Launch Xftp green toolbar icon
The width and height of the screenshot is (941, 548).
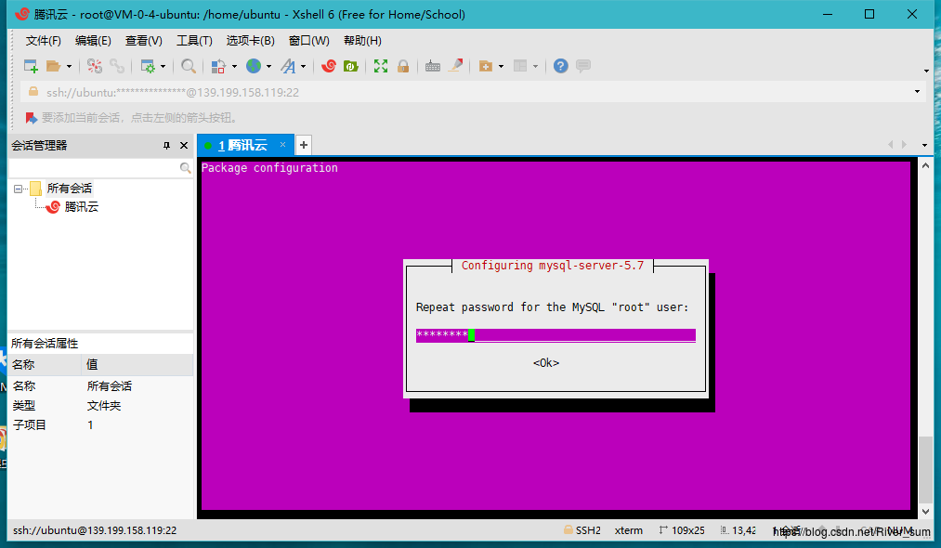tap(350, 66)
